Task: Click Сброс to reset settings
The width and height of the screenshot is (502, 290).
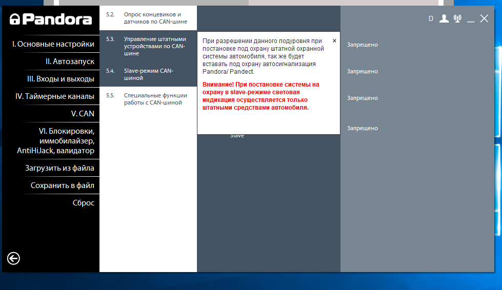Action: pos(84,203)
